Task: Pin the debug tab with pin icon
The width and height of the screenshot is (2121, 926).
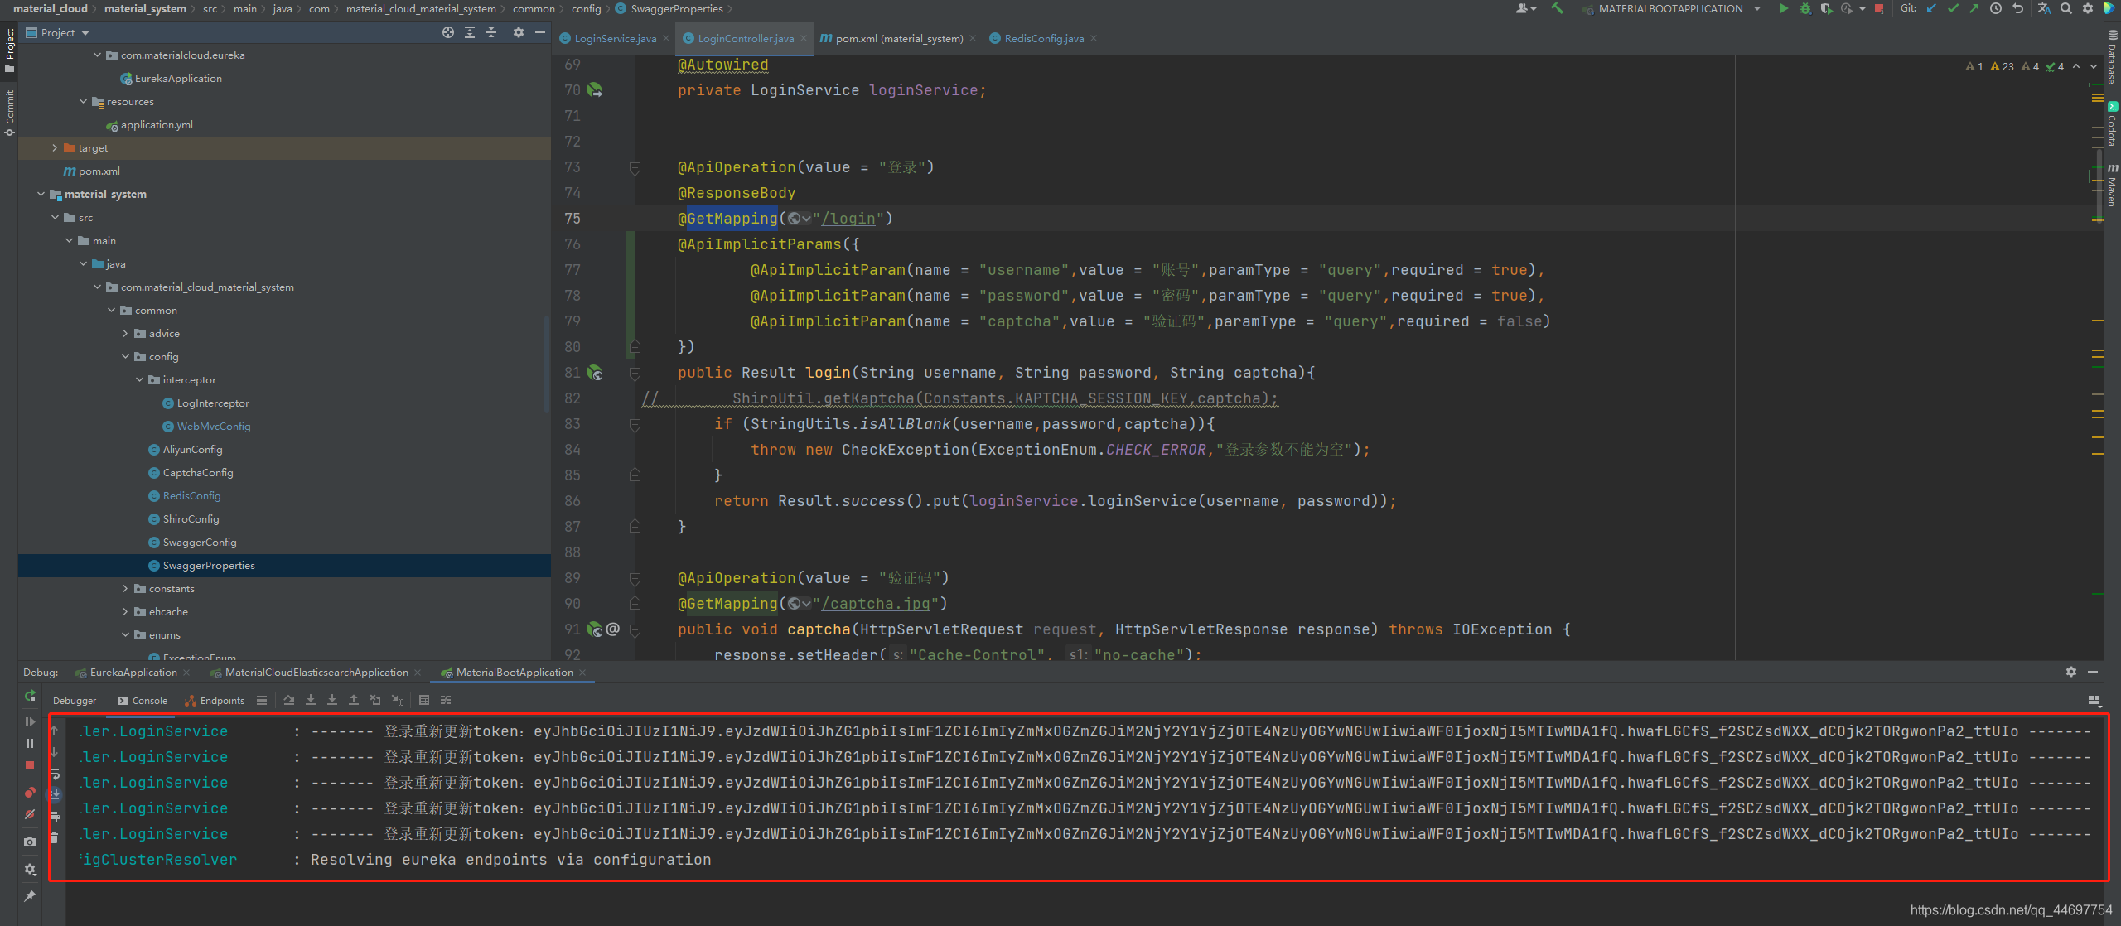Action: [x=30, y=896]
